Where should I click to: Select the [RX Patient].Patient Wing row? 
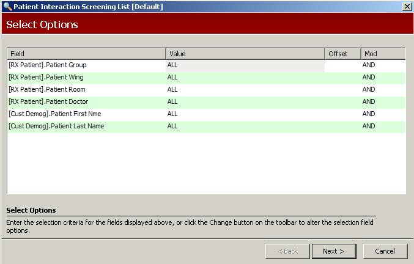pyautogui.click(x=206, y=77)
